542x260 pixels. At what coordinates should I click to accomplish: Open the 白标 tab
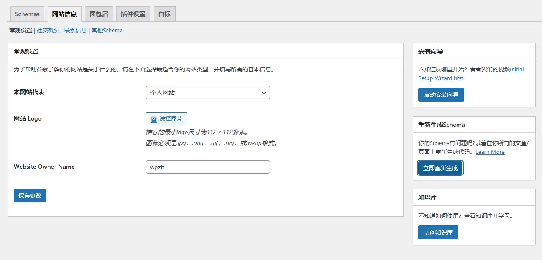click(x=164, y=14)
